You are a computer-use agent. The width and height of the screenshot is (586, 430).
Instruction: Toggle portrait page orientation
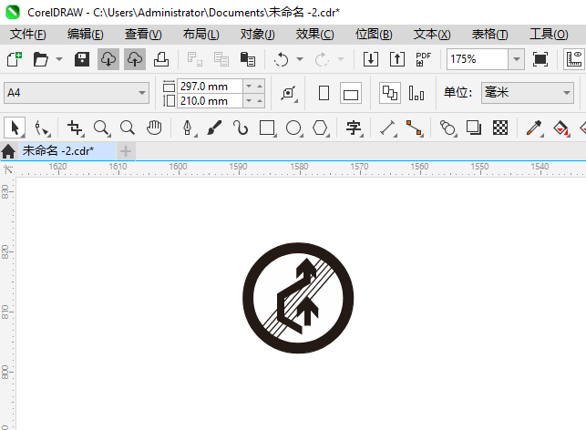pyautogui.click(x=324, y=93)
